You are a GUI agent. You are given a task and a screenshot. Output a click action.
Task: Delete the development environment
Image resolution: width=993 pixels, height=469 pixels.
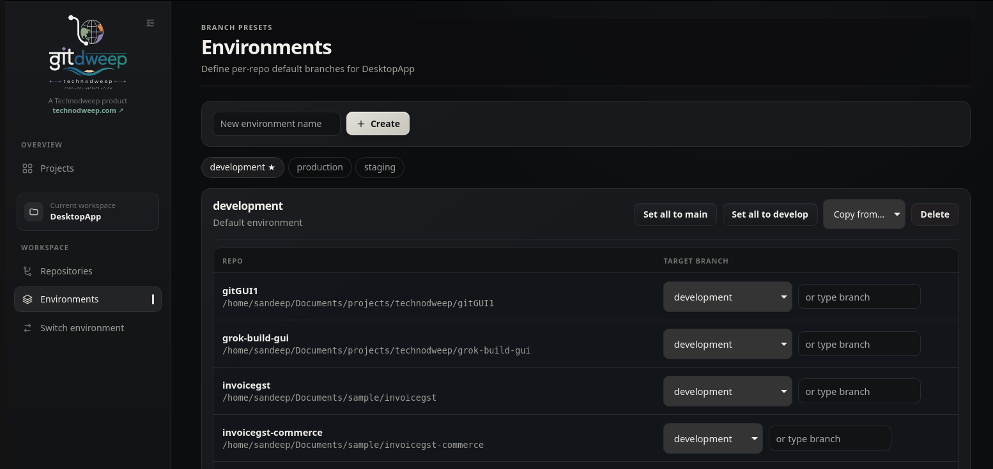pyautogui.click(x=935, y=214)
